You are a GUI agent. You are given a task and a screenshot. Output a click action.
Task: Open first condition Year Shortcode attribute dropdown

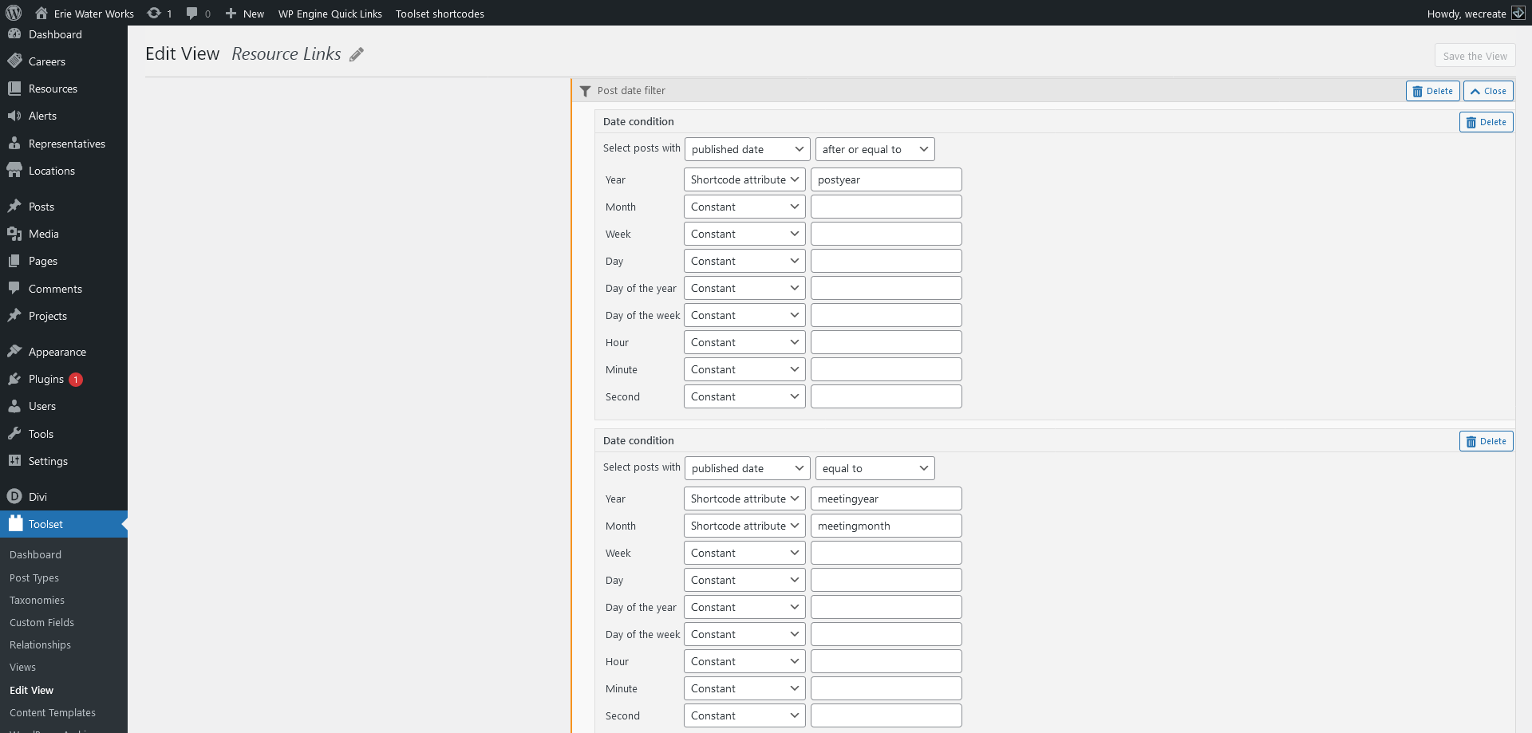click(x=744, y=179)
